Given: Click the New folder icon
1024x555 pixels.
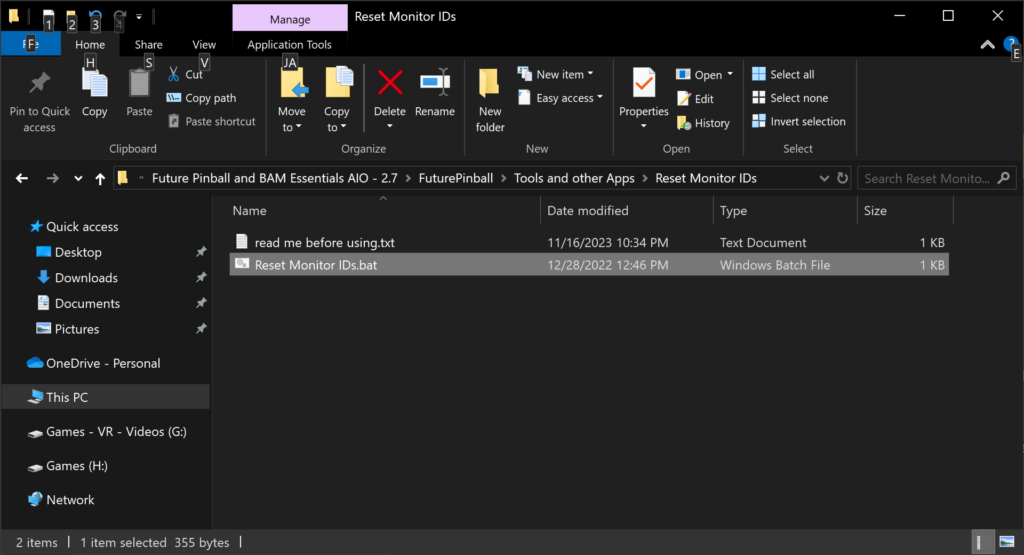Looking at the screenshot, I should (x=490, y=84).
